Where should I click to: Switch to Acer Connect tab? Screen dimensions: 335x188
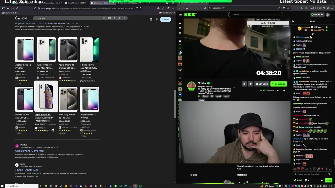[x=129, y=3]
